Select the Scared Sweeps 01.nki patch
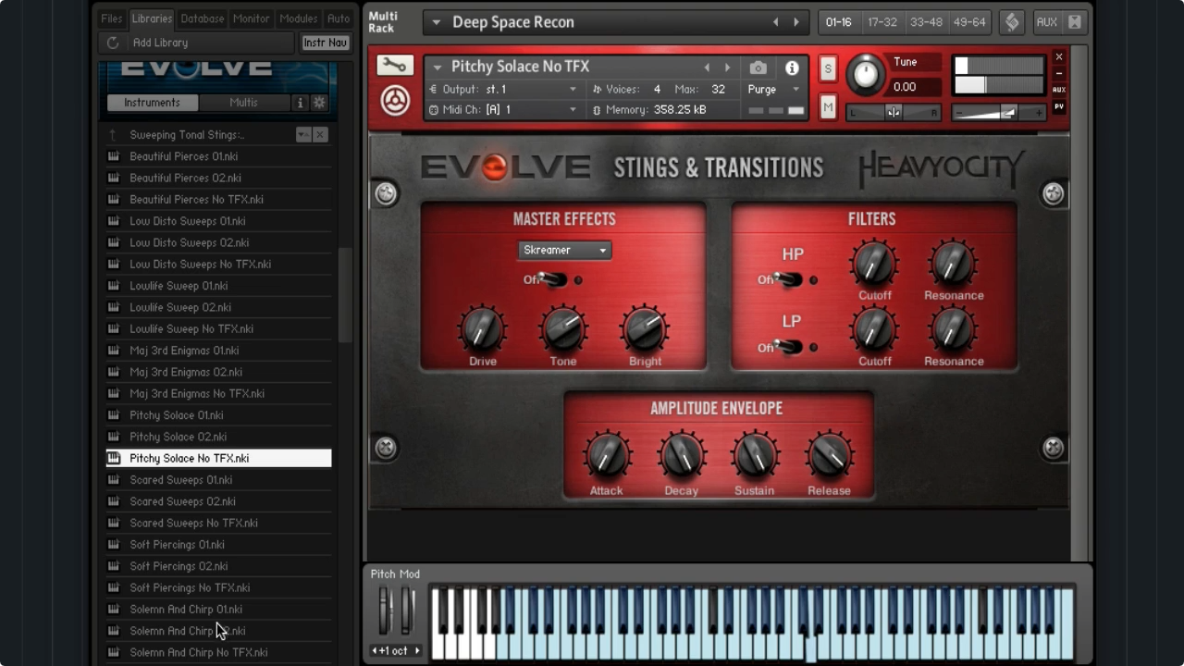Viewport: 1184px width, 666px height. [x=180, y=479]
